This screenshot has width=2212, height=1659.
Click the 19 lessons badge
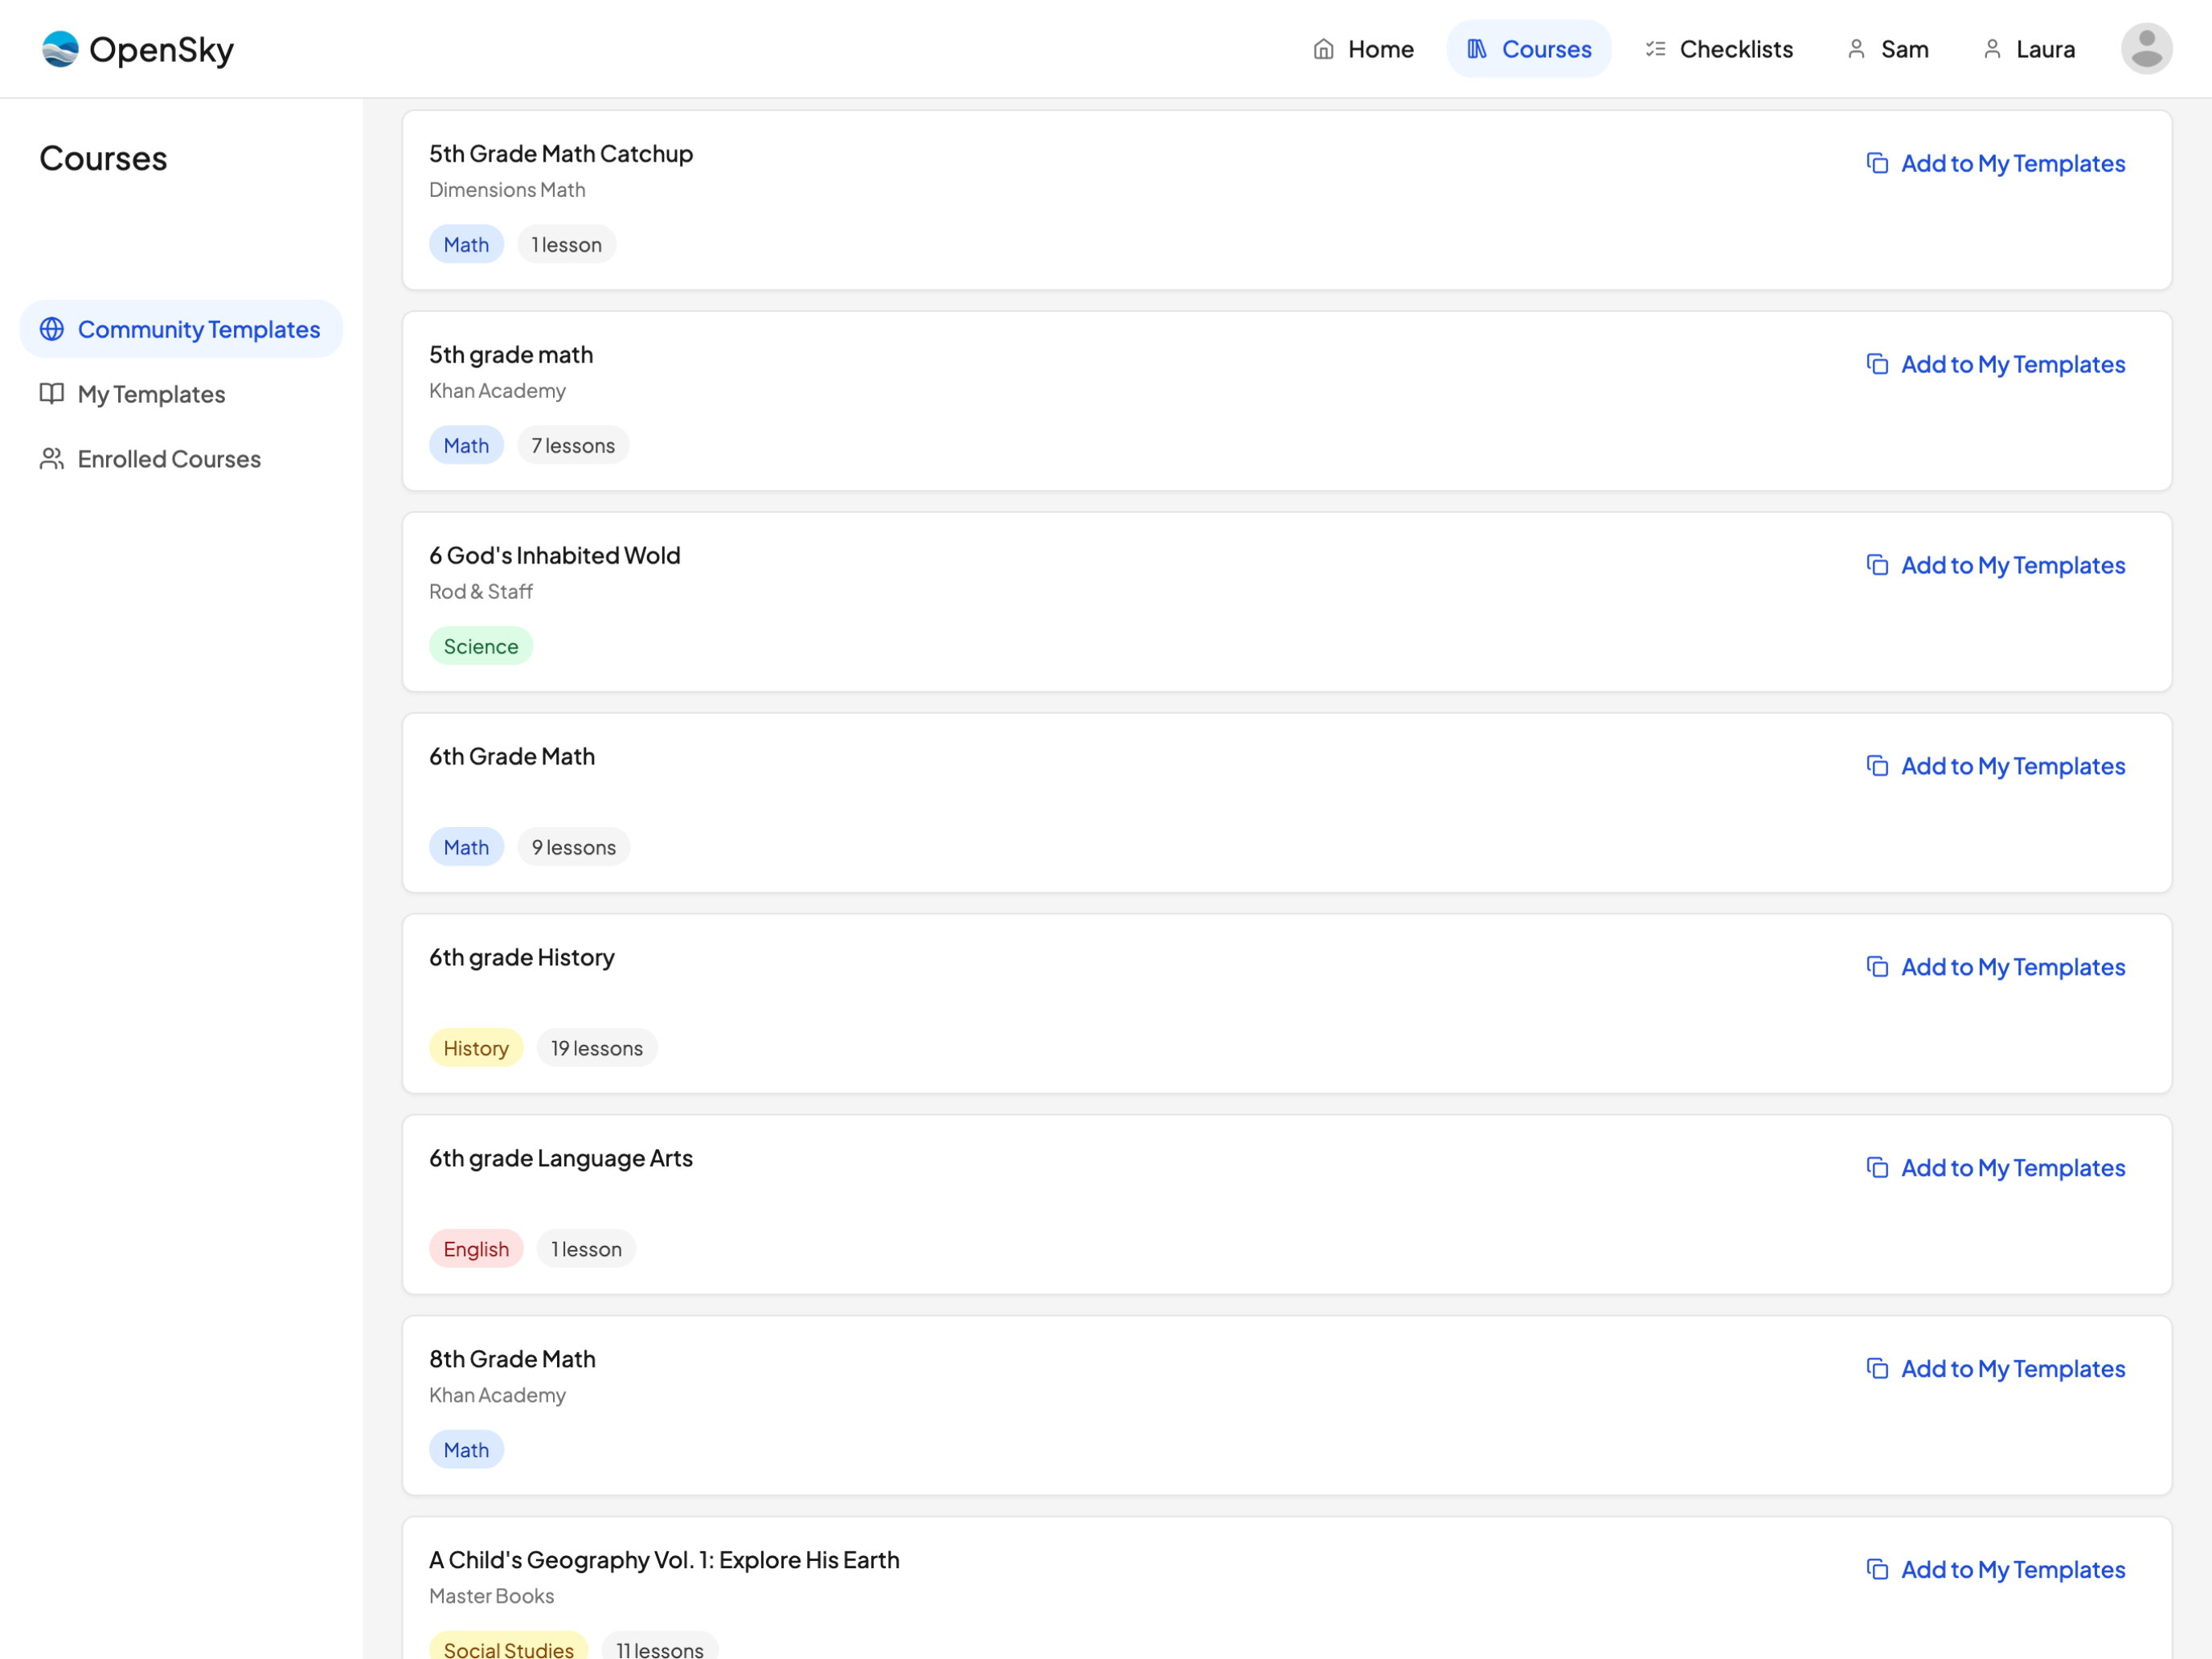[x=597, y=1049]
